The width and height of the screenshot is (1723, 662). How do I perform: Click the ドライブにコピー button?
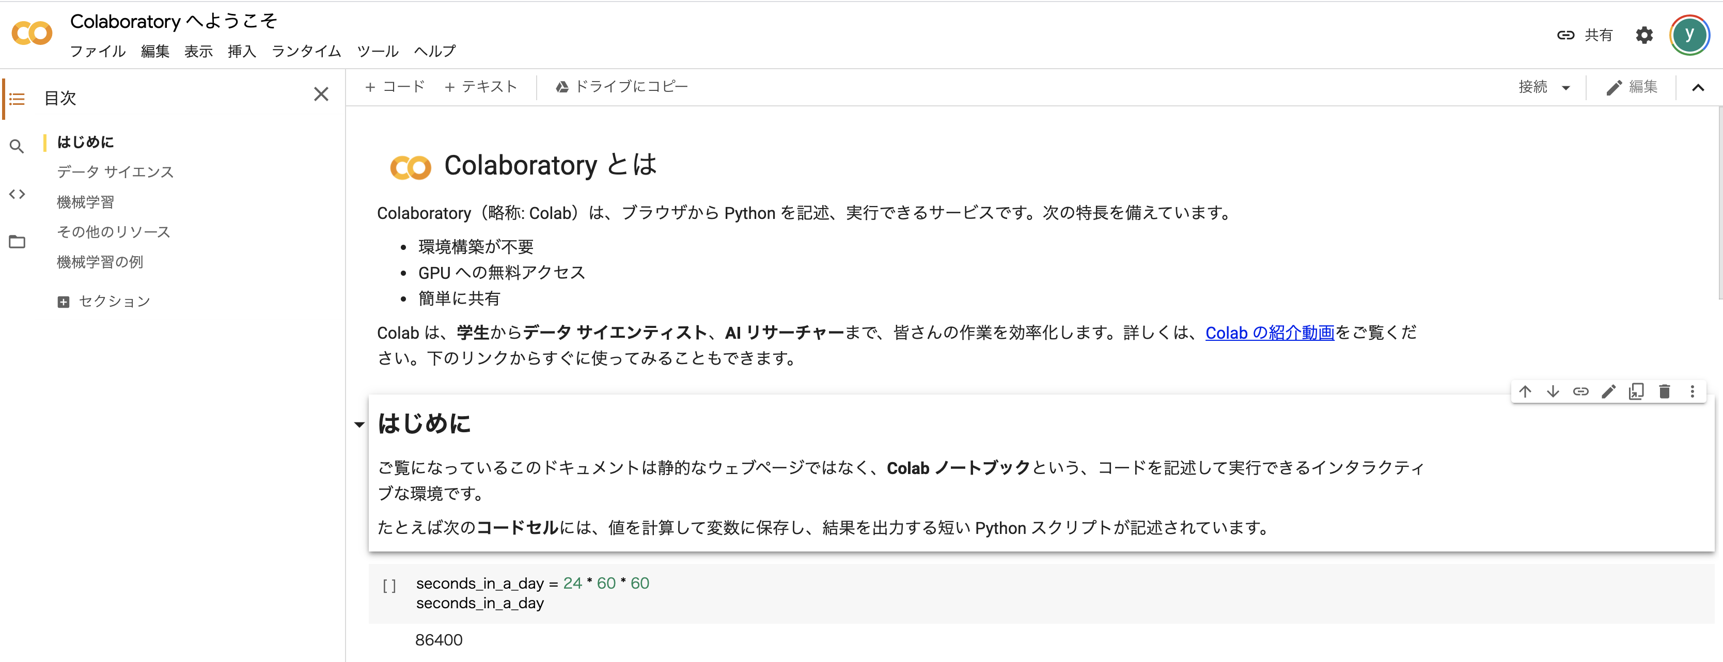(x=621, y=87)
